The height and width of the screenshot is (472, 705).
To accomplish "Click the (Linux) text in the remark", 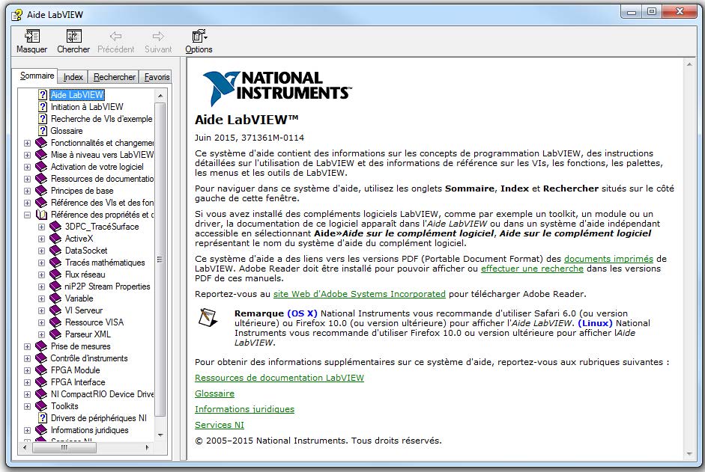I will point(596,323).
